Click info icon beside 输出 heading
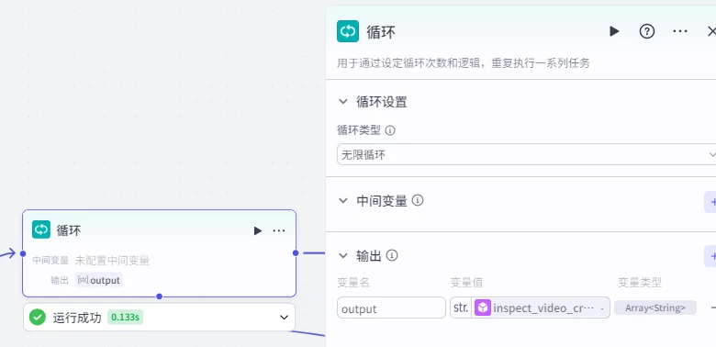The width and height of the screenshot is (716, 347). coord(392,255)
